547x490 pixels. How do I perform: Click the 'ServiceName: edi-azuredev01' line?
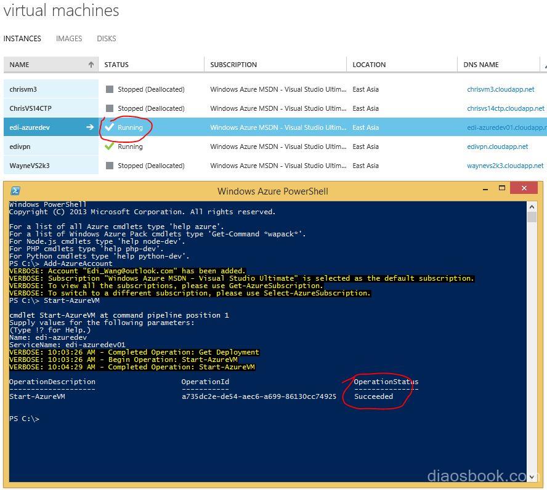click(67, 345)
